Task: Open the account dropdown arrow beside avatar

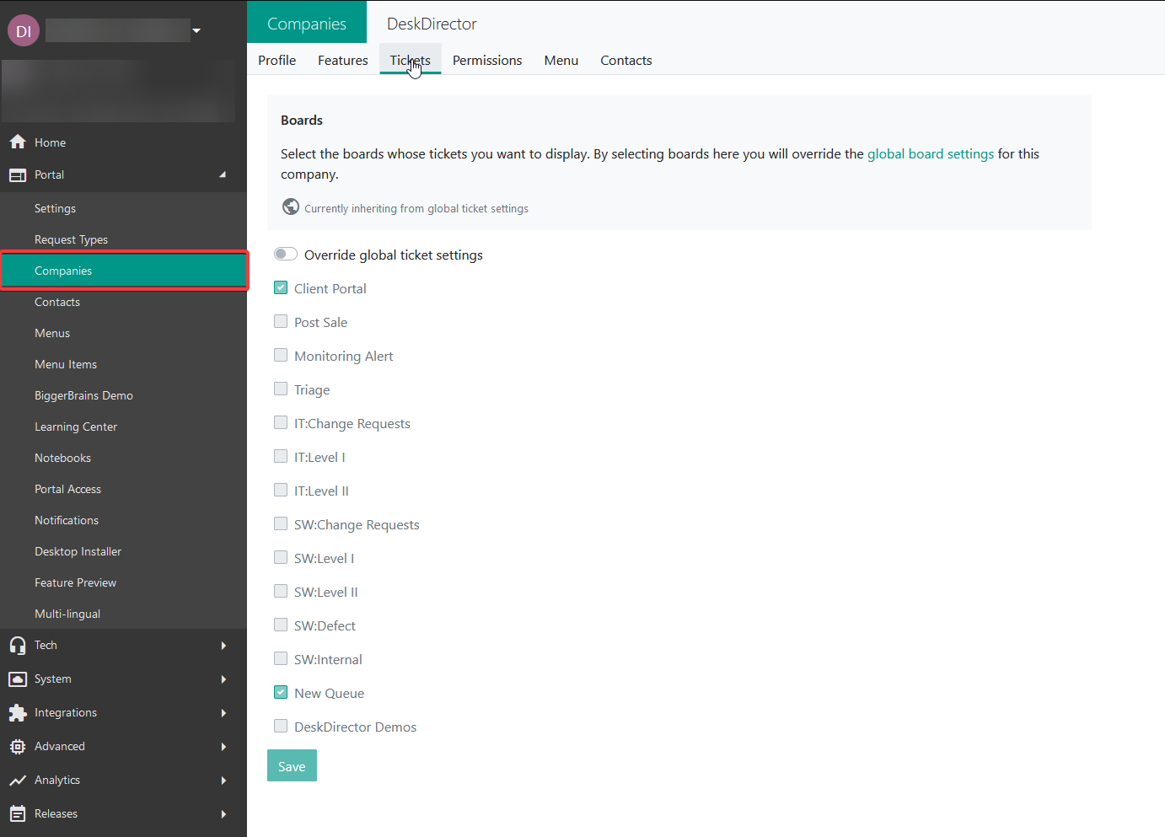Action: tap(196, 31)
